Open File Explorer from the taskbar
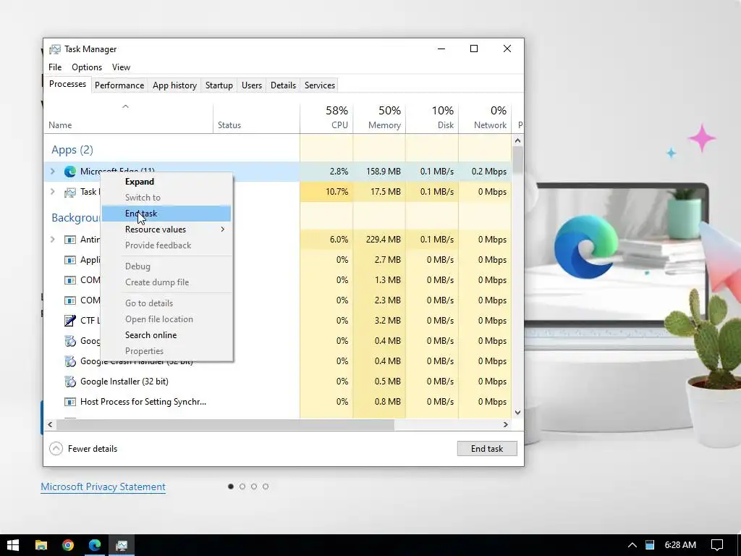The image size is (741, 556). pyautogui.click(x=41, y=545)
